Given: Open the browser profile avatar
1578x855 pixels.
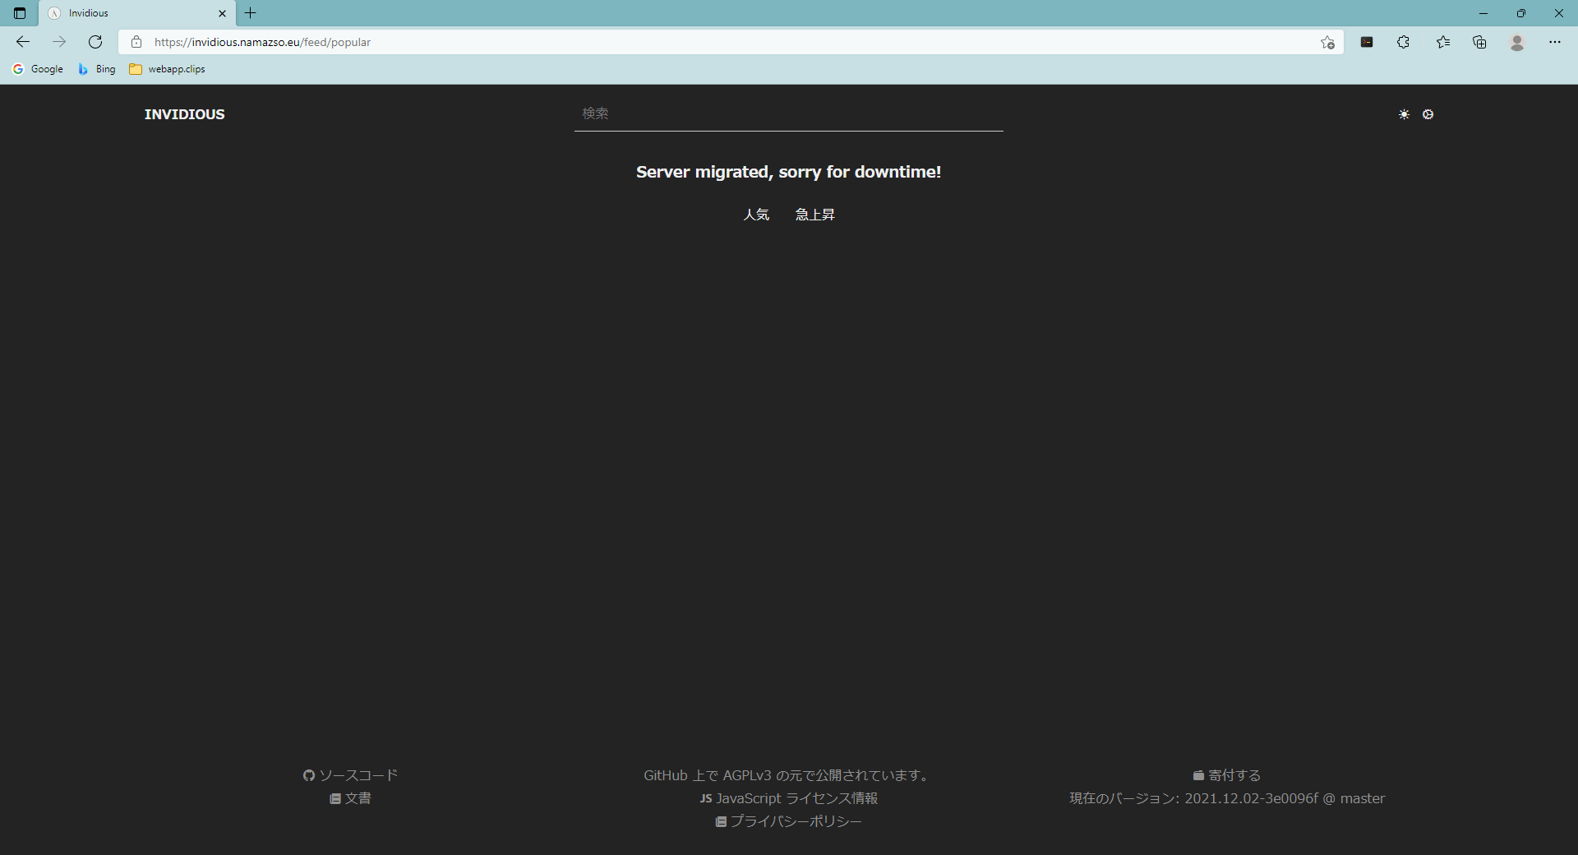Looking at the screenshot, I should 1517,42.
